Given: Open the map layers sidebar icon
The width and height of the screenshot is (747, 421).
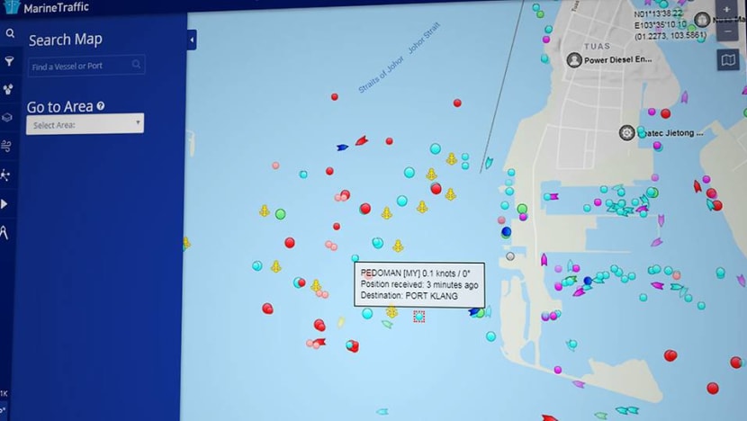Looking at the screenshot, I should pos(7,117).
